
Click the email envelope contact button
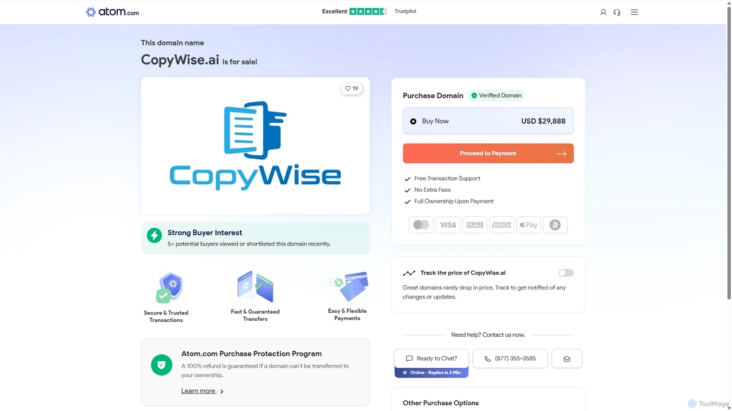pos(567,358)
